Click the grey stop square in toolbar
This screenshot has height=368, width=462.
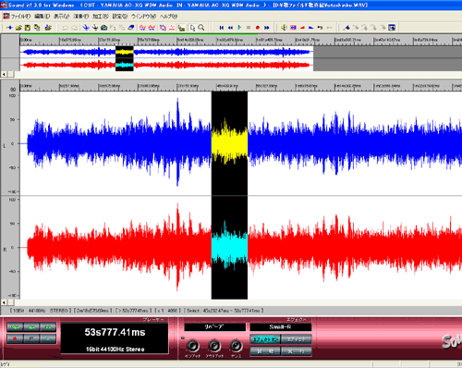249,28
